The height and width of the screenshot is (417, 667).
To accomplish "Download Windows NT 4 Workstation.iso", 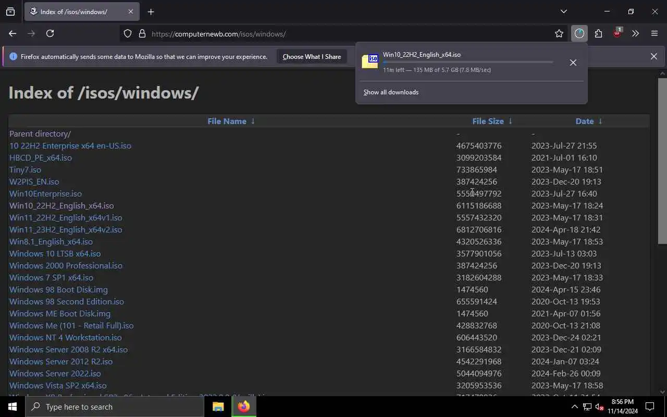I will tap(66, 338).
